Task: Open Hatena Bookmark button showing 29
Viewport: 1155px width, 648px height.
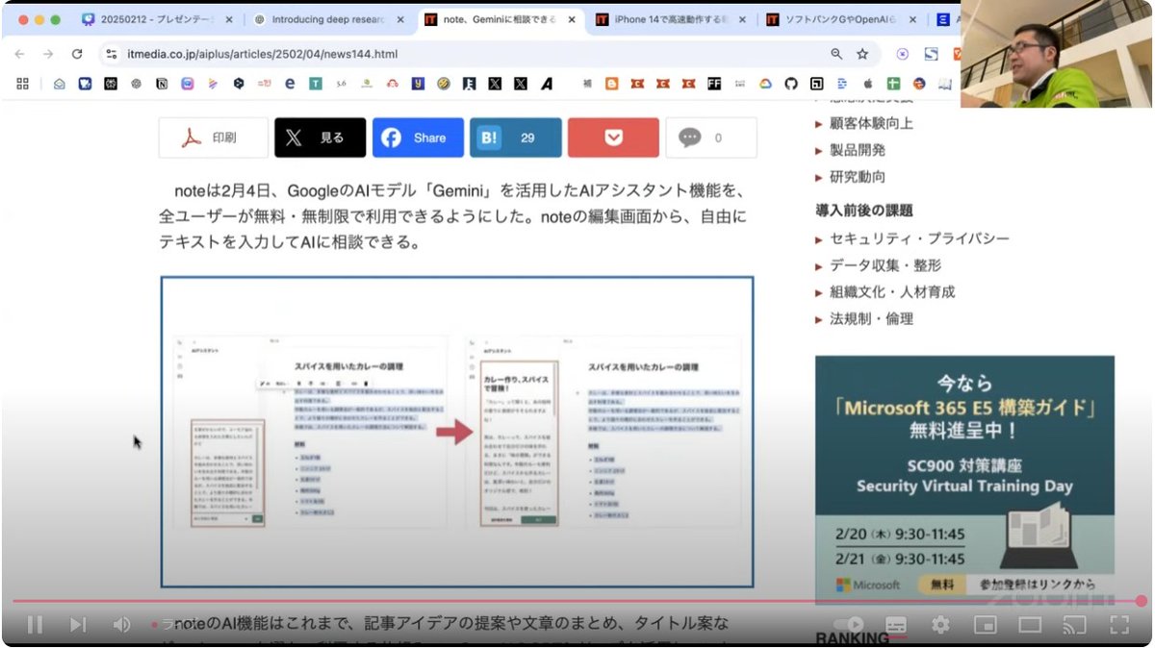Action: tap(516, 137)
